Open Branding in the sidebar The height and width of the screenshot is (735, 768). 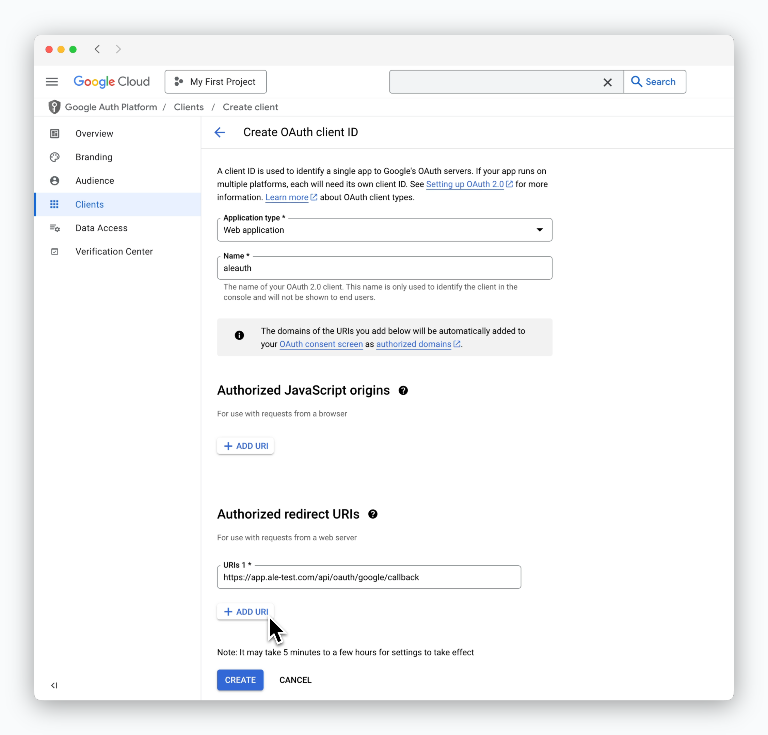pos(117,157)
